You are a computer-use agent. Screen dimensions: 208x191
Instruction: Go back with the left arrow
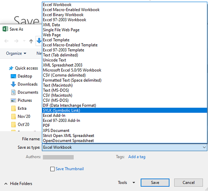[6, 41]
